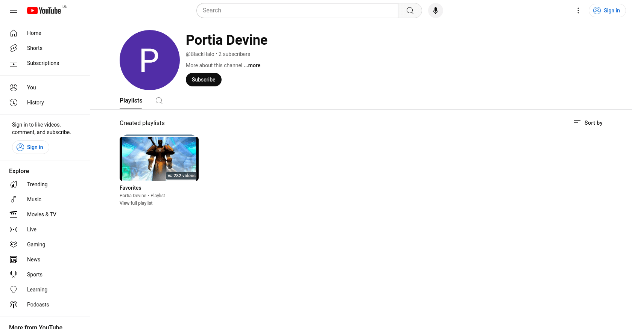Image resolution: width=632 pixels, height=329 pixels.
Task: Open the Gaming section
Action: 36,244
